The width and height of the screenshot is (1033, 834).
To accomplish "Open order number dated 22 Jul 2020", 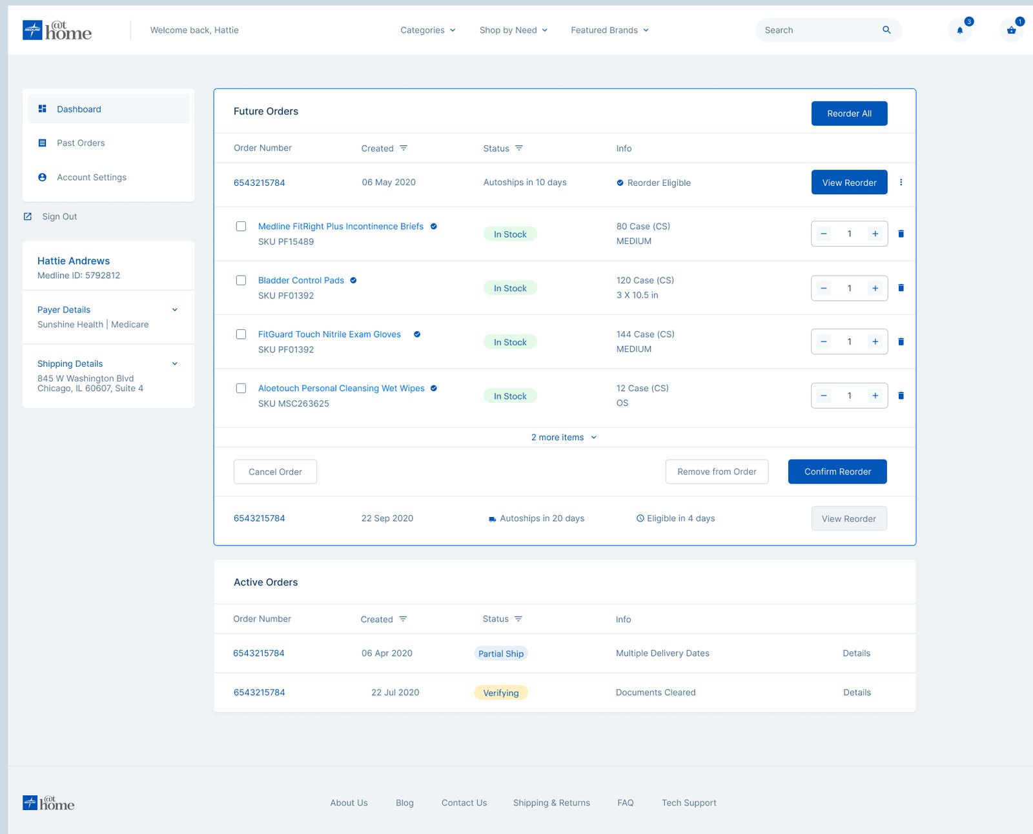I will [x=259, y=692].
